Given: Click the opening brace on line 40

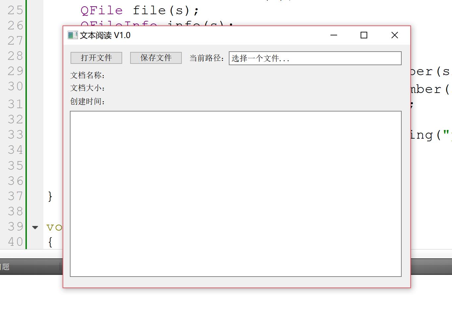Looking at the screenshot, I should pyautogui.click(x=50, y=242).
